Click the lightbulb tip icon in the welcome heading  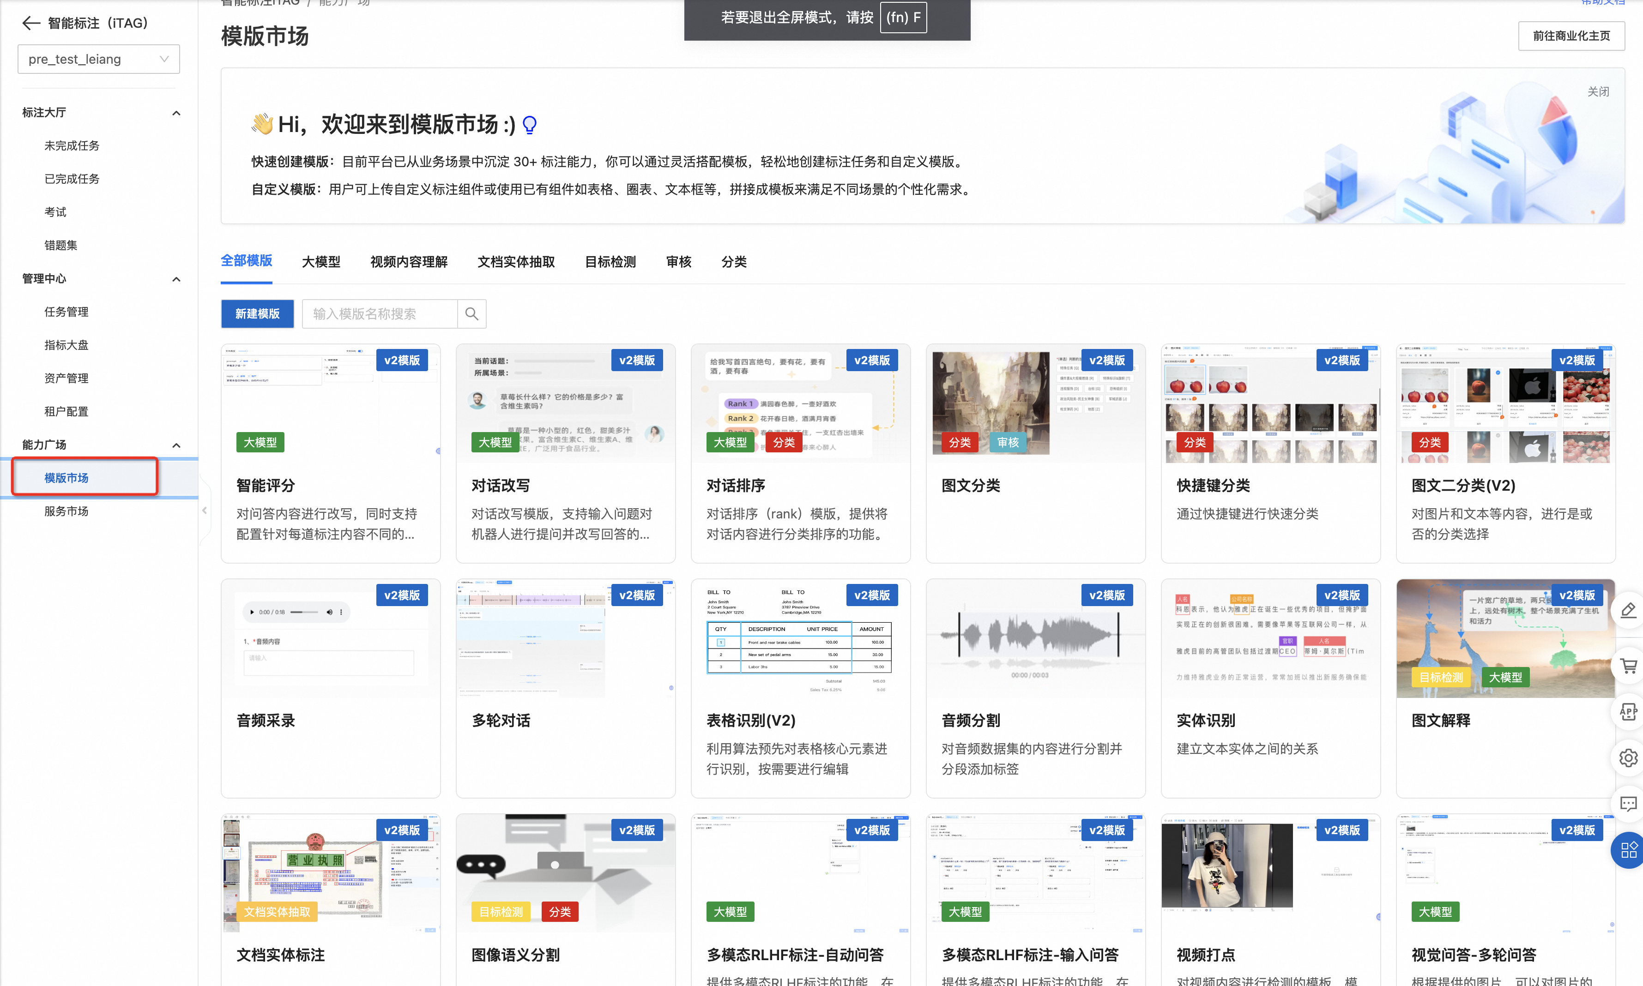pyautogui.click(x=529, y=124)
